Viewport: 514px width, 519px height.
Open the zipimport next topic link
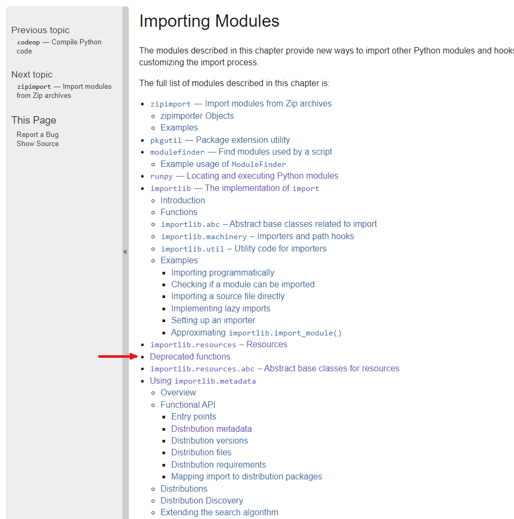64,91
